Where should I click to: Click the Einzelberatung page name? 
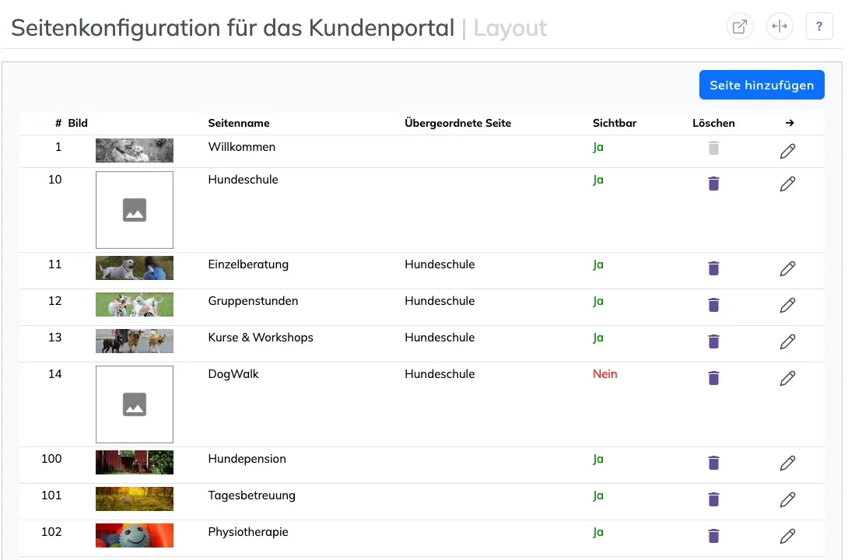tap(248, 264)
